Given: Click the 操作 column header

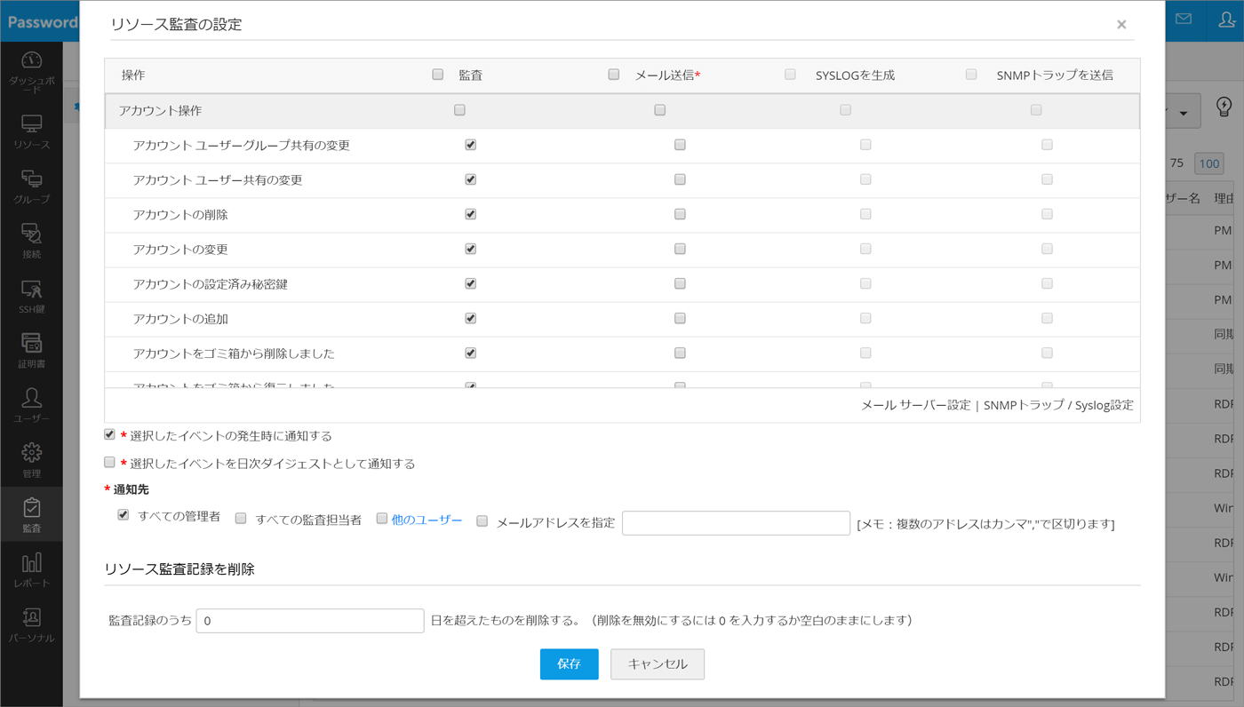Looking at the screenshot, I should 133,75.
